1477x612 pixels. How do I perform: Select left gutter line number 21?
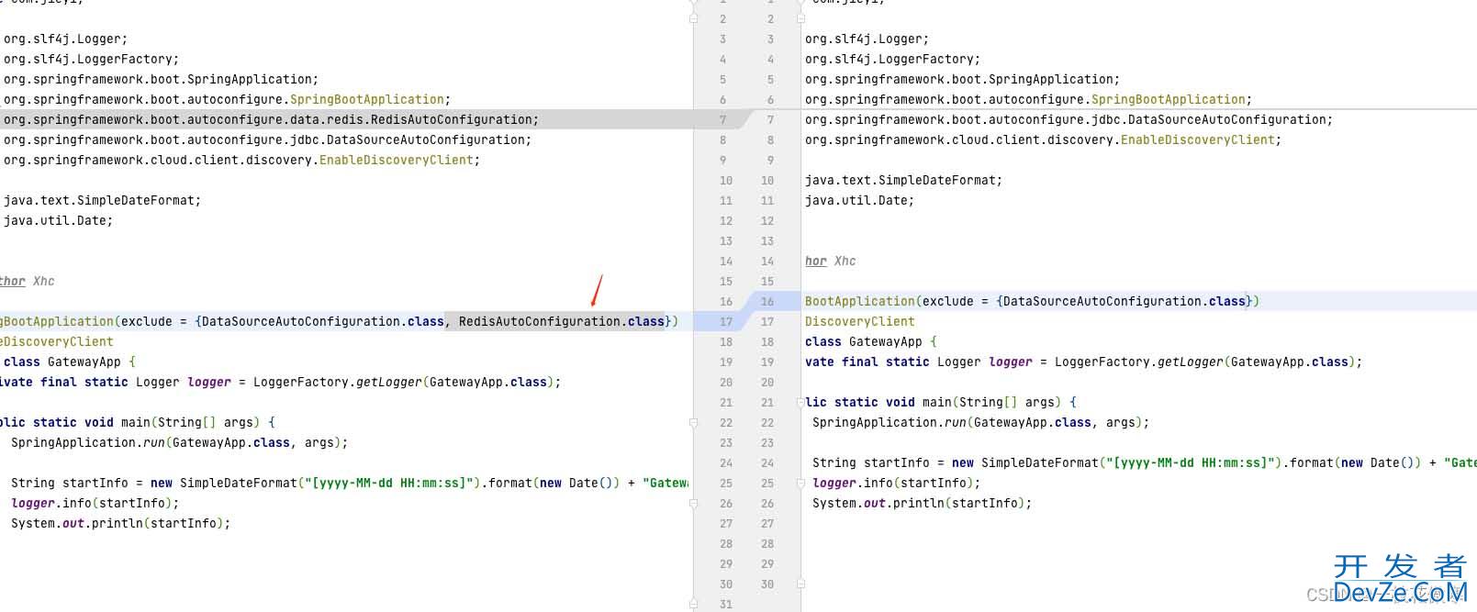[726, 403]
